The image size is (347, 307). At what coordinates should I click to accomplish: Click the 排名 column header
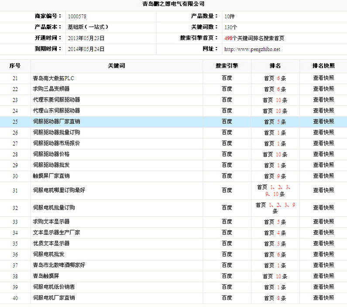tap(275, 66)
